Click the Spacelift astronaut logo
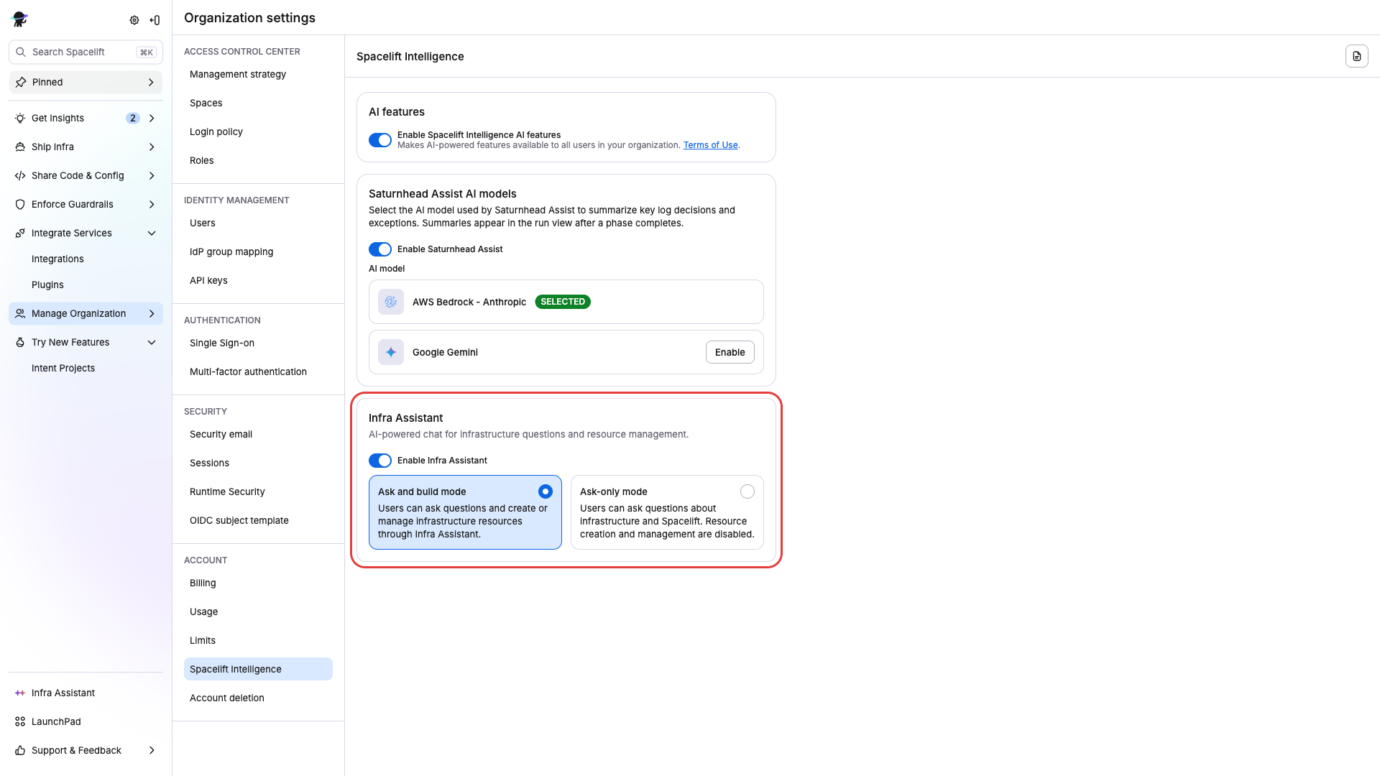The image size is (1380, 776). click(x=19, y=19)
